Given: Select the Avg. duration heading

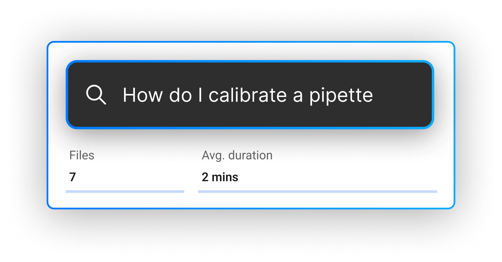Looking at the screenshot, I should click(237, 155).
